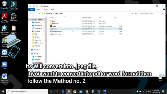This screenshot has height=94, width=167.
Task: Open Mail app from the taskbar
Action: click(81, 91)
